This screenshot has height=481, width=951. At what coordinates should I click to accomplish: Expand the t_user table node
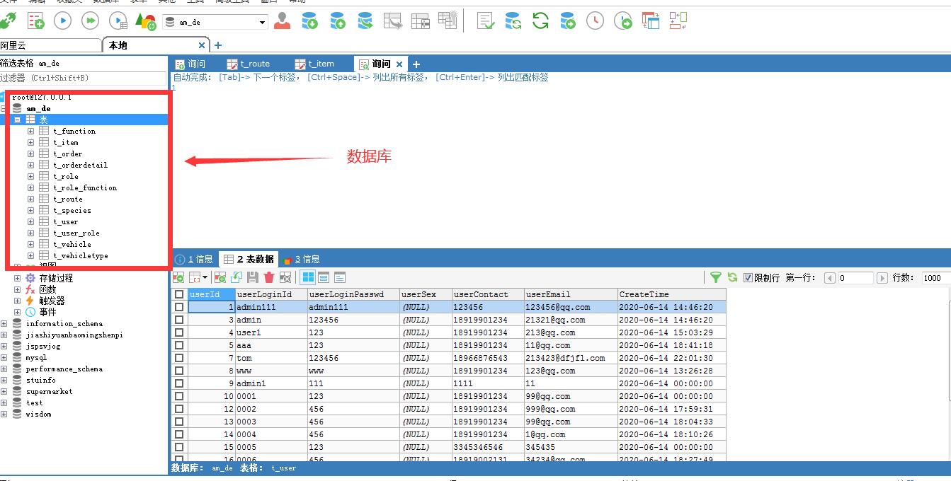[x=30, y=221]
